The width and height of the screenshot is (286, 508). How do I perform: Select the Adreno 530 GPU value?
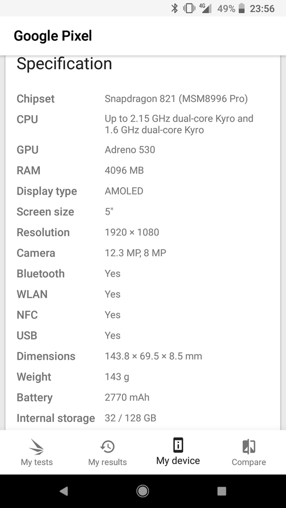coord(130,150)
